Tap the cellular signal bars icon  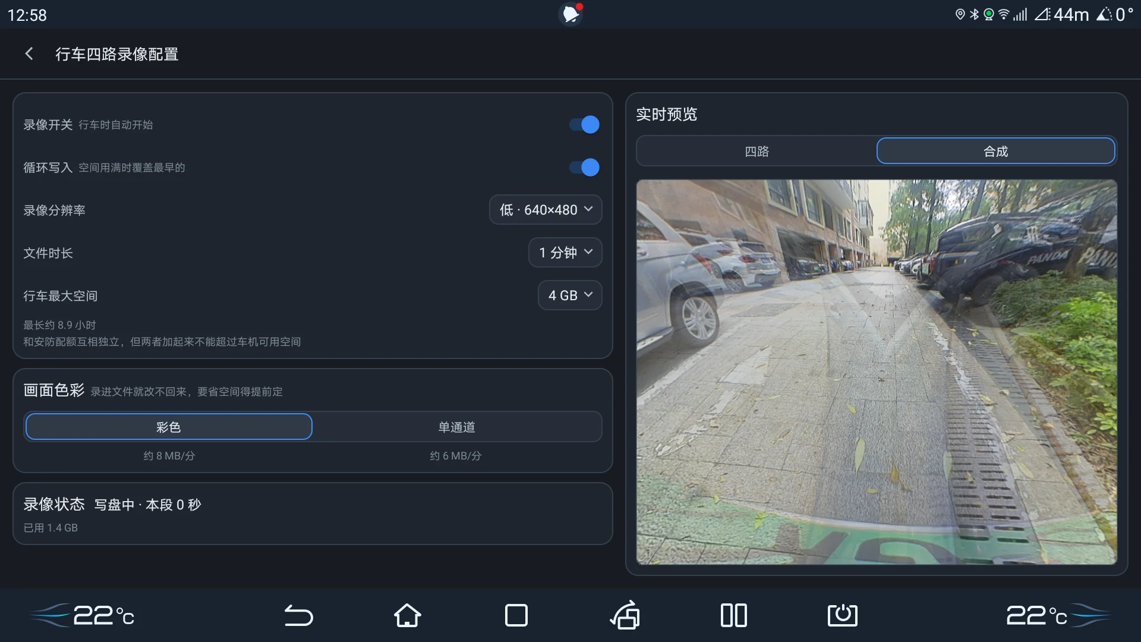pyautogui.click(x=1020, y=14)
